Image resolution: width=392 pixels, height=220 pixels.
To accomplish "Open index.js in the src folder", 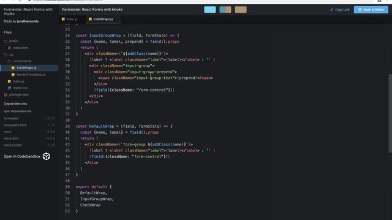I will (18, 81).
